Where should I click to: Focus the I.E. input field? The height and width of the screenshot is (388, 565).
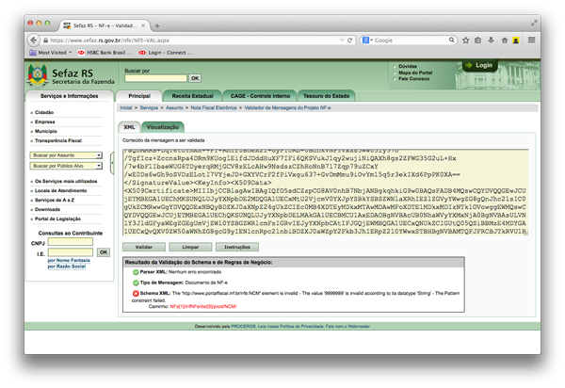coord(71,252)
